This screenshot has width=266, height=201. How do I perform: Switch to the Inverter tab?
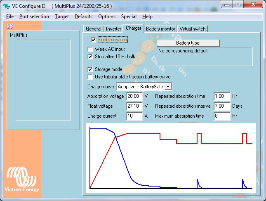113,29
